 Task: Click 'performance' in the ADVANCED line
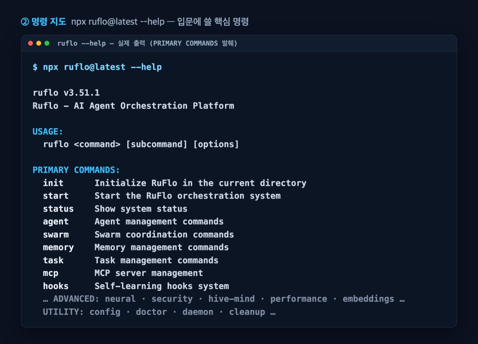point(299,299)
